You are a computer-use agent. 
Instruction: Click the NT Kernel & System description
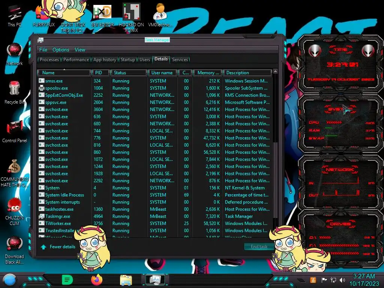[x=244, y=188]
